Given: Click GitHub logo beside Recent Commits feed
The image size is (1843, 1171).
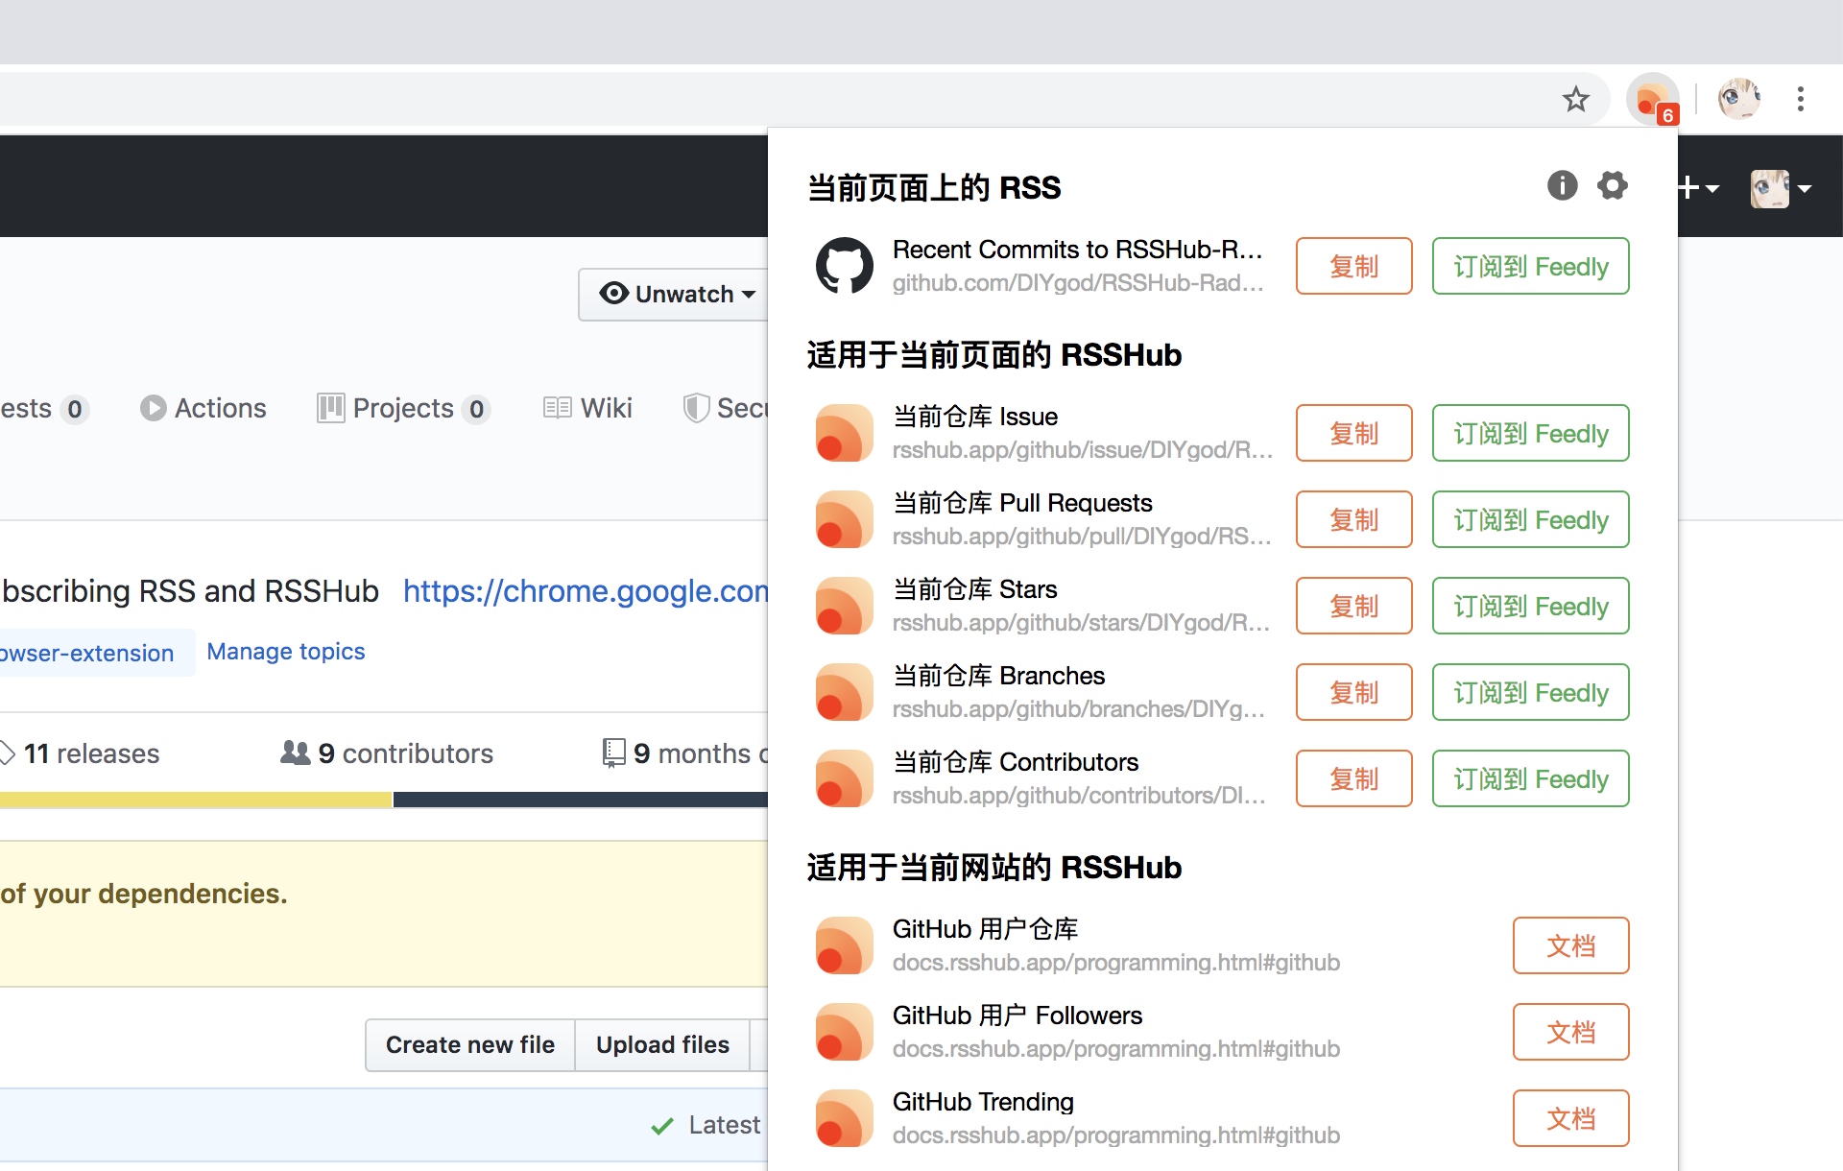Looking at the screenshot, I should point(844,266).
